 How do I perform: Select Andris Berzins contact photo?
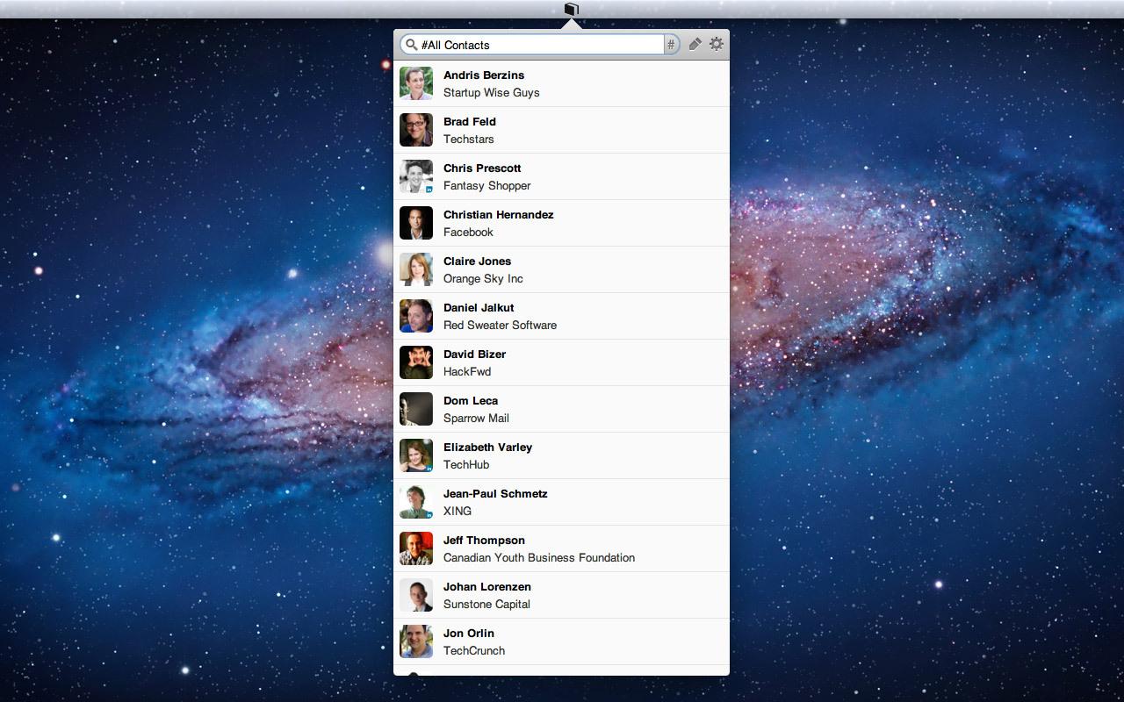(x=416, y=83)
